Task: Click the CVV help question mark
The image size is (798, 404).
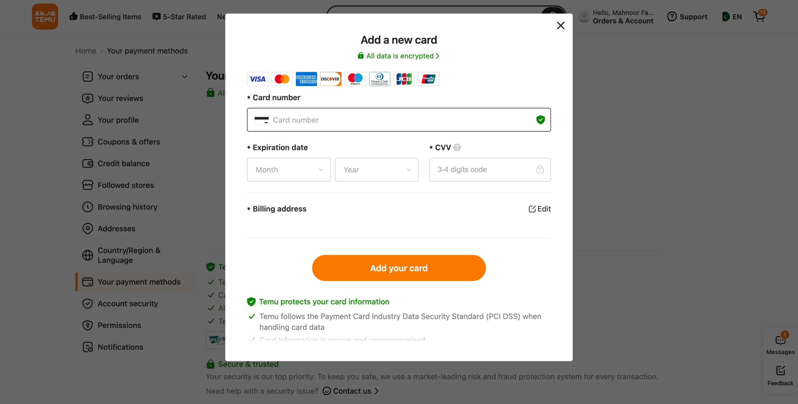Action: click(457, 147)
